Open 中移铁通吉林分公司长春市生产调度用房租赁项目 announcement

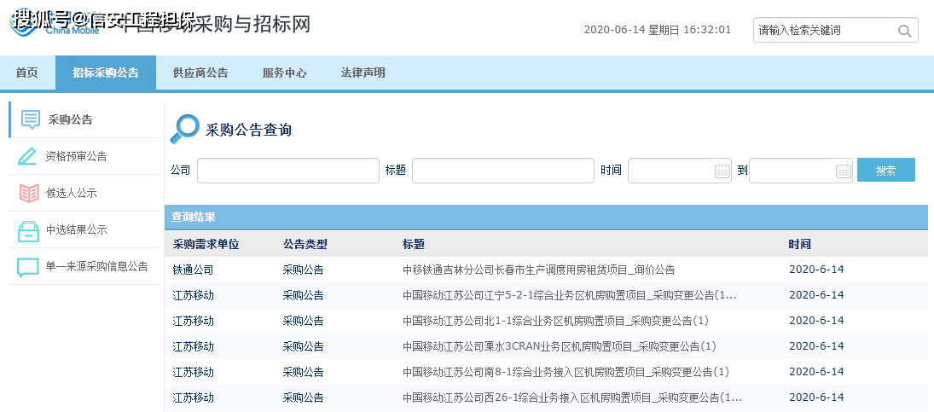click(538, 270)
